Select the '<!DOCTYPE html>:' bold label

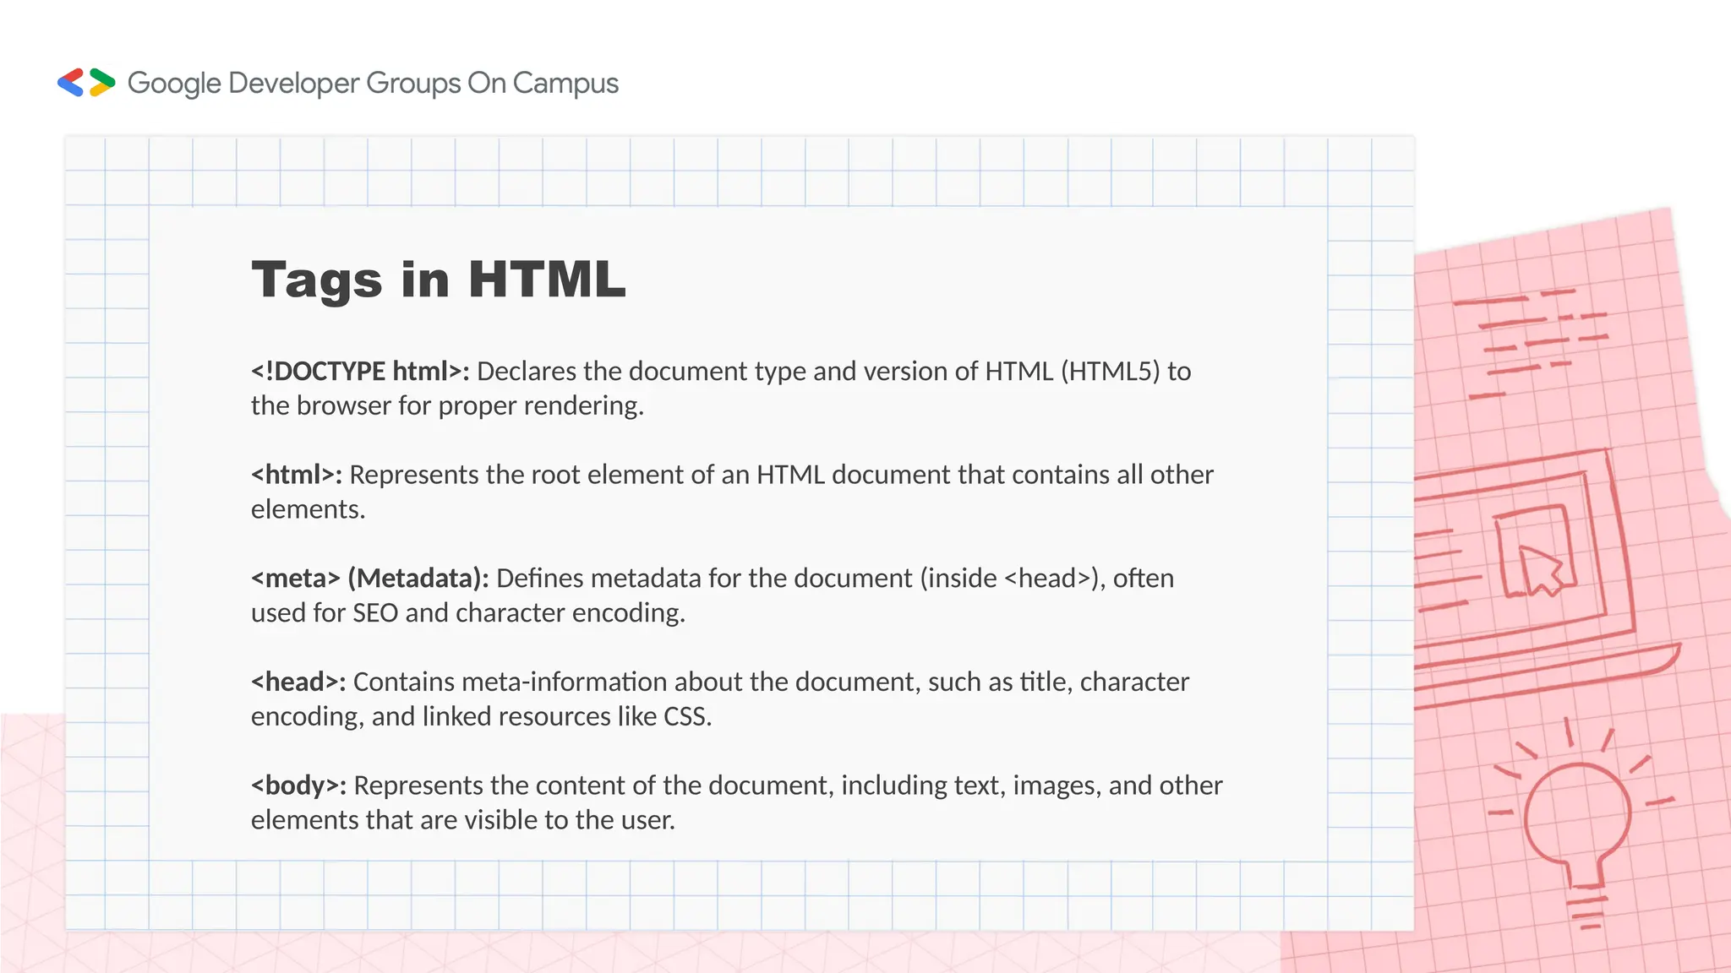pos(360,371)
